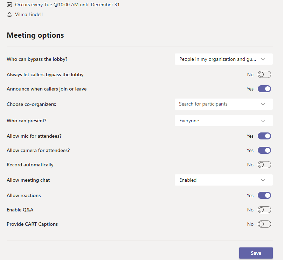This screenshot has height=260, width=283.
Task: Click the lobby bypass dropdown chevron arrow
Action: [x=263, y=59]
